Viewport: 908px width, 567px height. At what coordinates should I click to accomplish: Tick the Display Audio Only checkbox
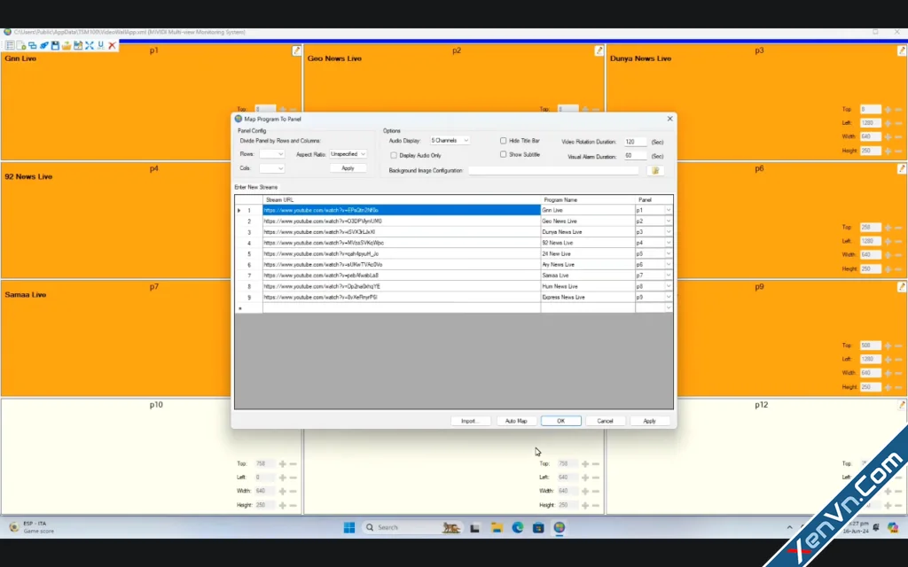(x=394, y=156)
